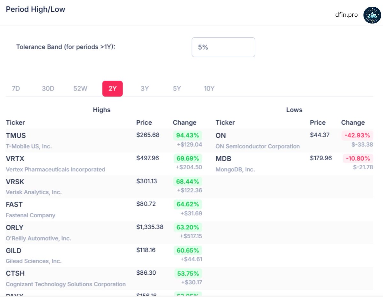Click the ON Semiconductor ticker in Lows
This screenshot has height=297, width=383.
coord(221,135)
